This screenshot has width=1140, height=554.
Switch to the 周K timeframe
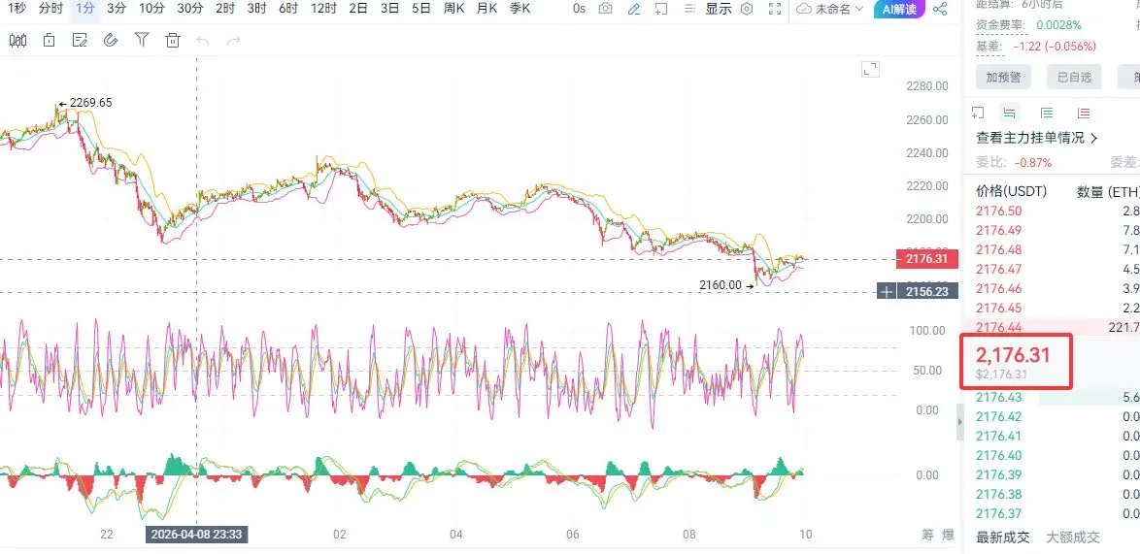click(454, 9)
